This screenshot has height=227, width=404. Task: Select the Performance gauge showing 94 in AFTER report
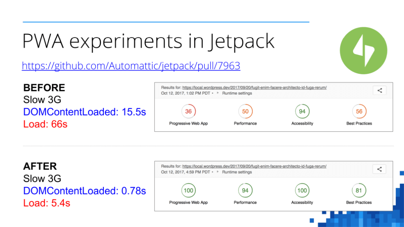pos(245,190)
